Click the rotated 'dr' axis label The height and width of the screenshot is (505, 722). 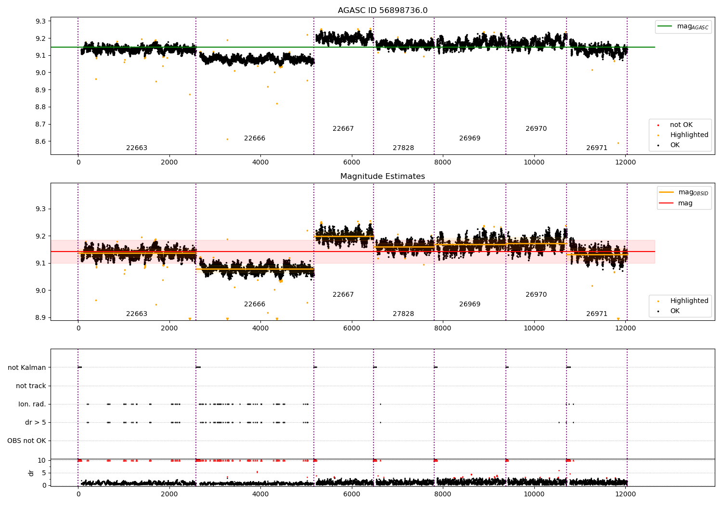31,473
